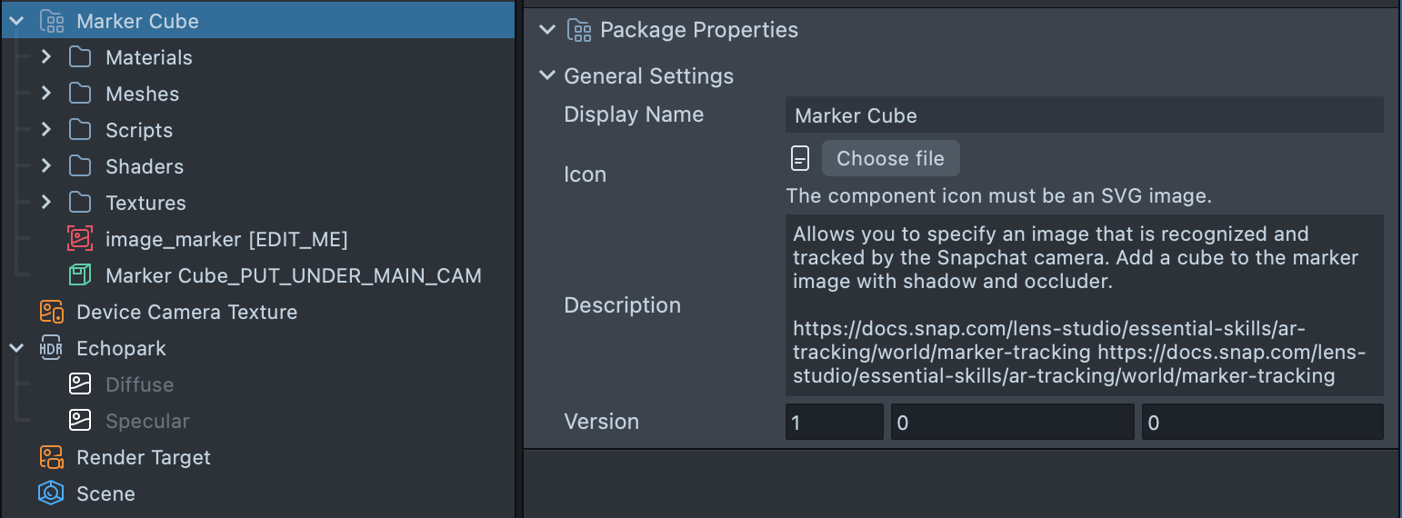Collapse the General Settings section
The image size is (1402, 518).
(x=546, y=75)
